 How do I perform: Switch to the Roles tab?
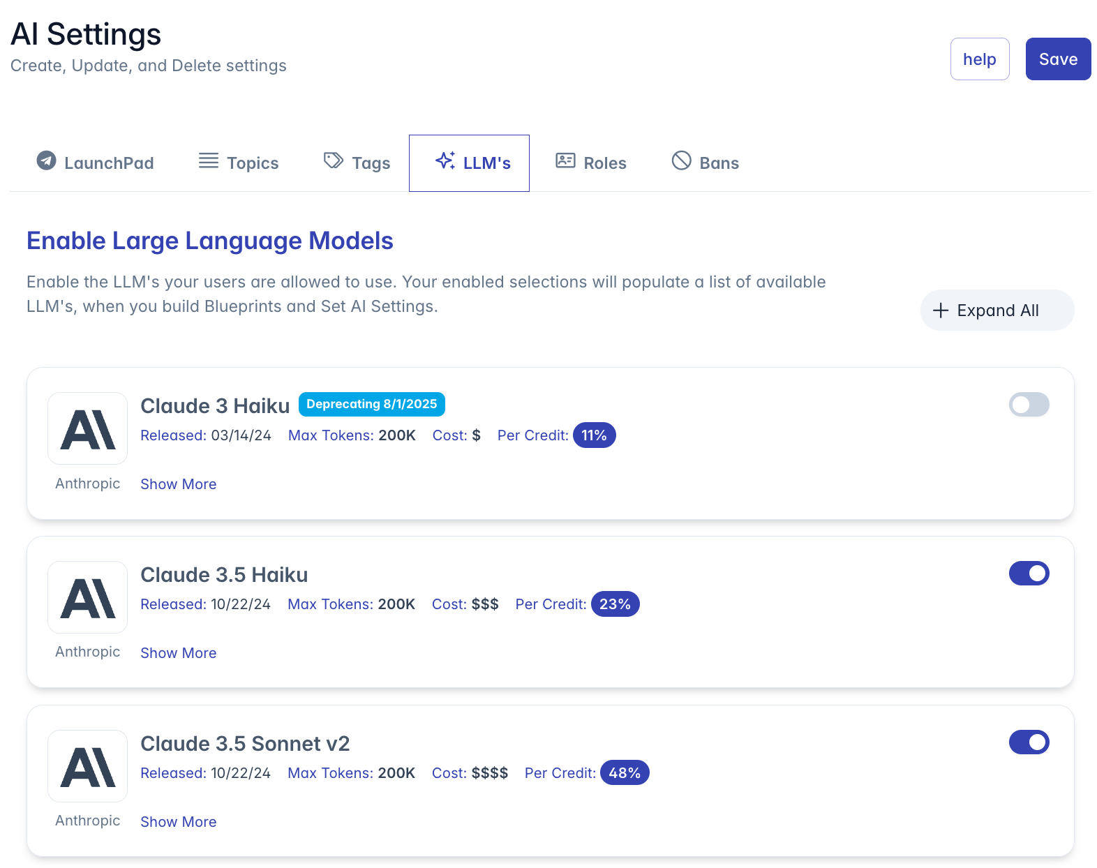coord(590,163)
